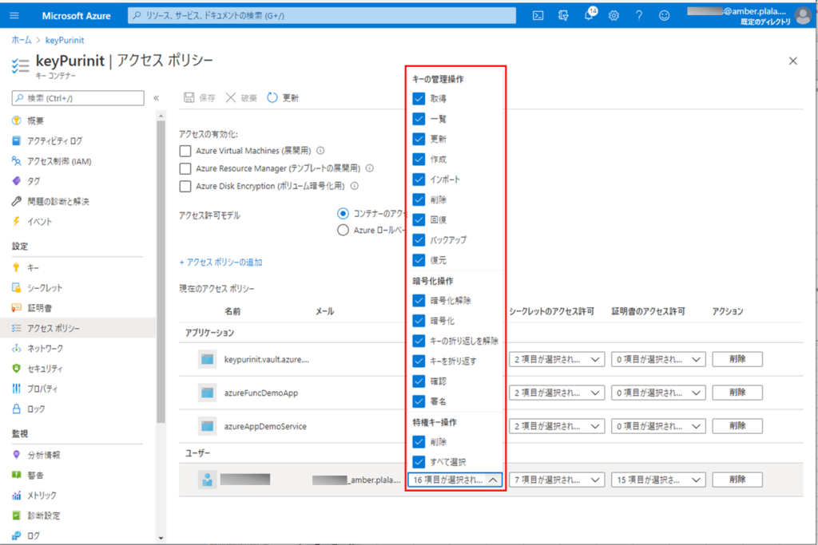Click the azureAppDemoService application icon
This screenshot has height=545, width=818.
(x=207, y=426)
